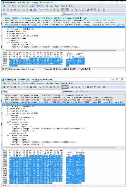Click the start capture green fin icon in bottom window
127x187 pixels.
(11, 87)
